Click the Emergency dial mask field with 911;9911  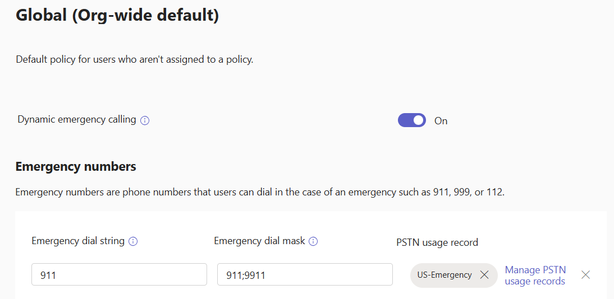point(304,274)
